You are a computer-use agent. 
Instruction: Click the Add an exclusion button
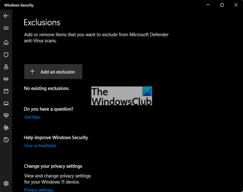point(53,72)
